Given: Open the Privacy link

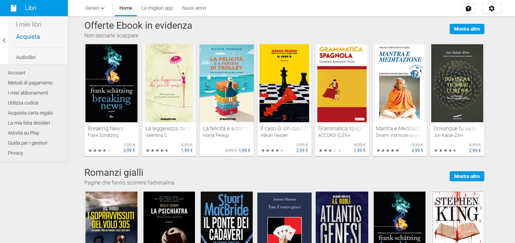Looking at the screenshot, I should pyautogui.click(x=15, y=153).
